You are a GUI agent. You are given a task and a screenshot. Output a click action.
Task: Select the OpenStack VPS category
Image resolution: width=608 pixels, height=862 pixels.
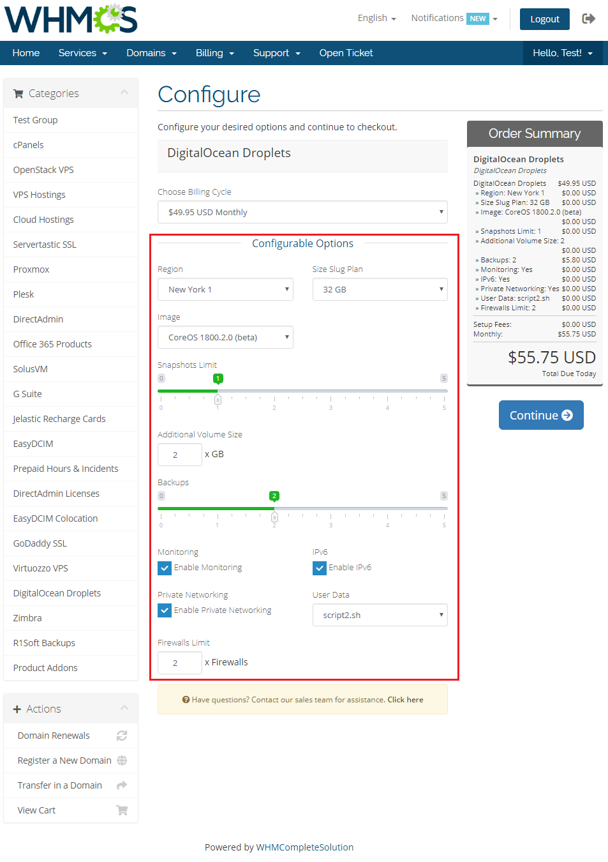[x=71, y=170]
